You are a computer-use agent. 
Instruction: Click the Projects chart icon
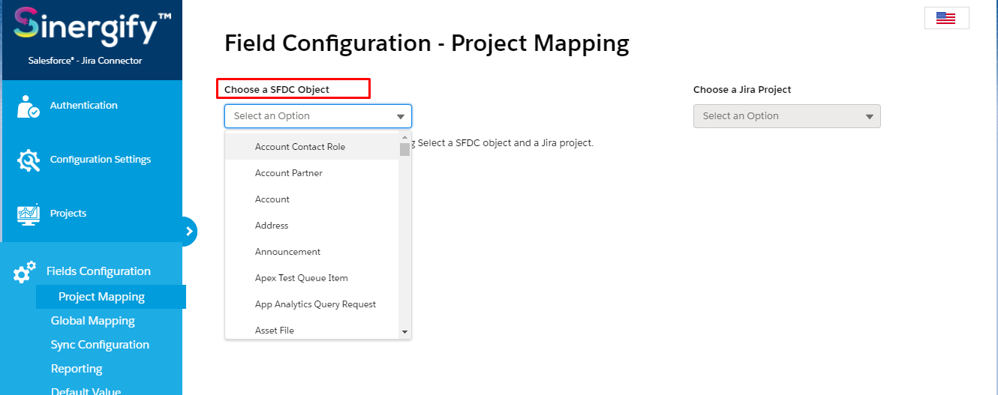(x=28, y=214)
